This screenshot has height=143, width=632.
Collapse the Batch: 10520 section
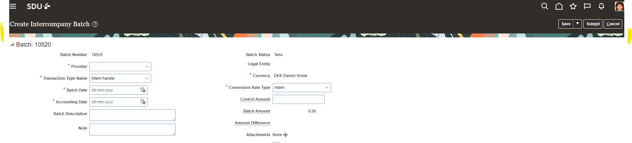coord(12,45)
